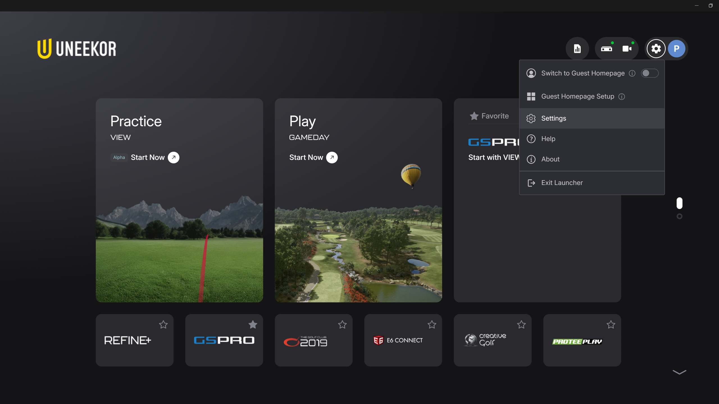Click Start Now under Play GAMEDAY
Image resolution: width=719 pixels, height=404 pixels.
(x=306, y=157)
